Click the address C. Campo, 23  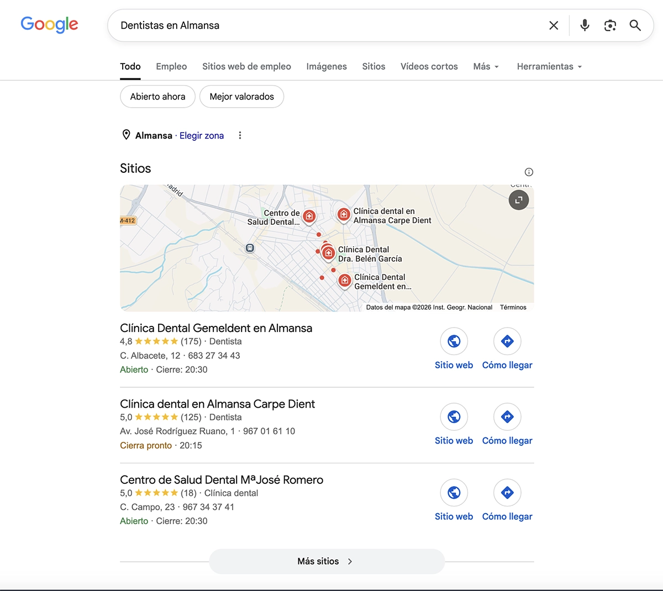pos(148,507)
